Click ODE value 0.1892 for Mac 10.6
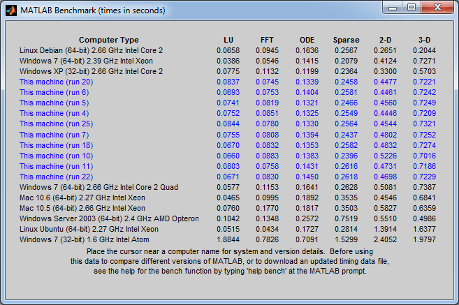459x305 pixels. 307,198
